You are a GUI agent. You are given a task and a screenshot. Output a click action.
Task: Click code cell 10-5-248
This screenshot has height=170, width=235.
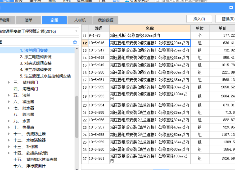(99, 58)
